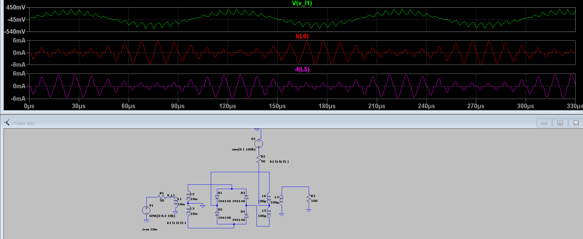Viewport: 583px width, 239px height.
Task: Click the ground symbol under L4
Action: pyautogui.click(x=282, y=215)
